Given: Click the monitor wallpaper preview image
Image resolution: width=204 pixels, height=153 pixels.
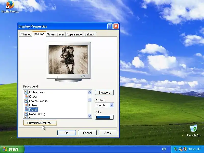Looking at the screenshot, I should click(68, 60).
